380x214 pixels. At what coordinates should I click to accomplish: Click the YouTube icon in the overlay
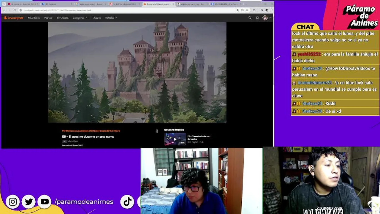click(x=45, y=202)
